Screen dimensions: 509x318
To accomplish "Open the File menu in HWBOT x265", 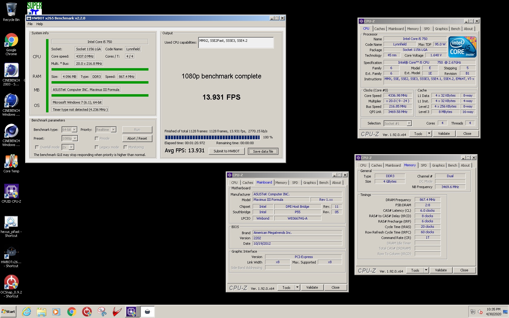I will click(x=30, y=24).
